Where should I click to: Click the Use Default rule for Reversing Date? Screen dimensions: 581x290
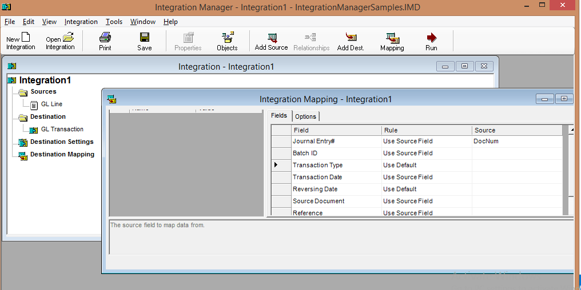[427, 189]
